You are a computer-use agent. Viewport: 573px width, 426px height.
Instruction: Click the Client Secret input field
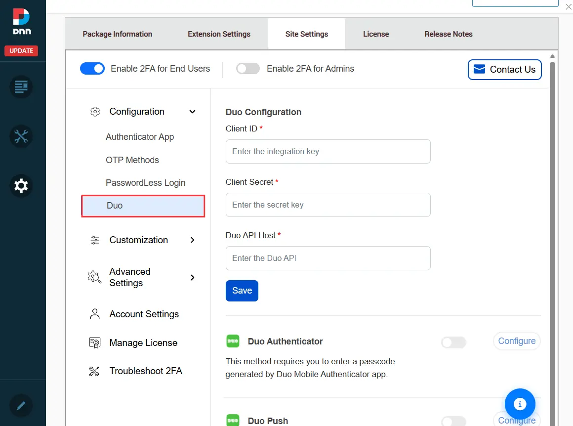(328, 205)
